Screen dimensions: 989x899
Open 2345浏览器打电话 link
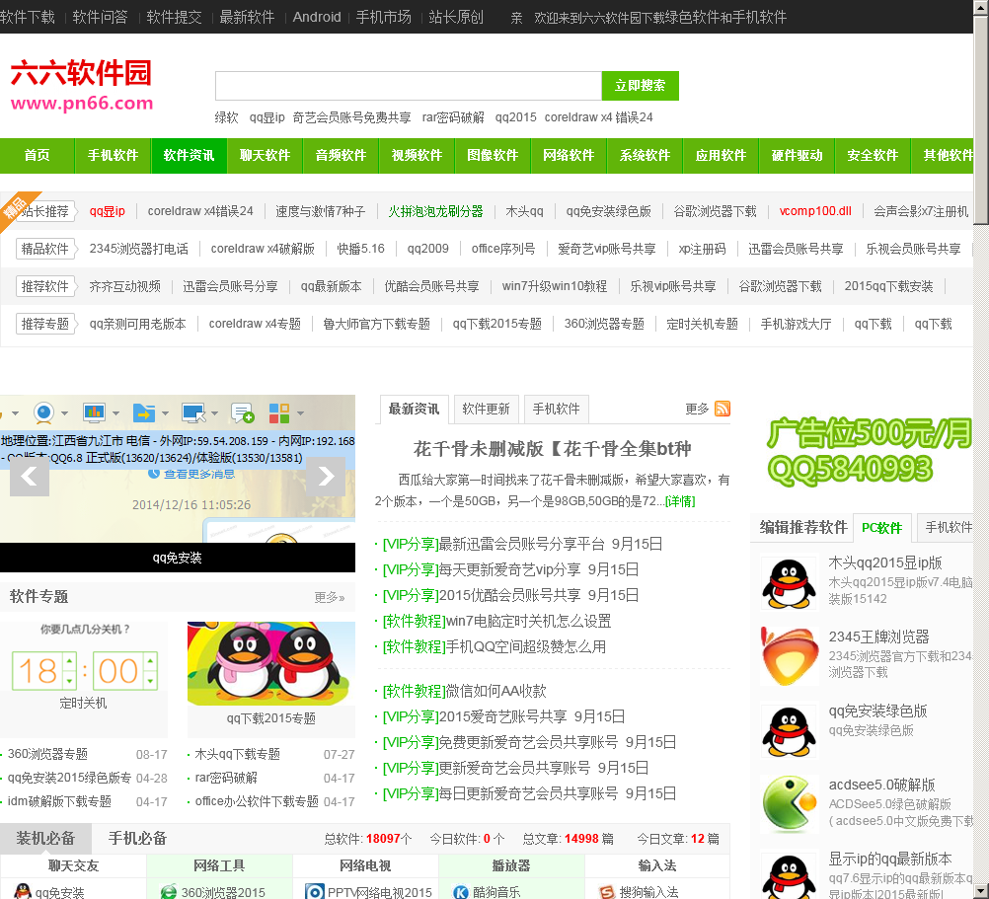[x=139, y=249]
